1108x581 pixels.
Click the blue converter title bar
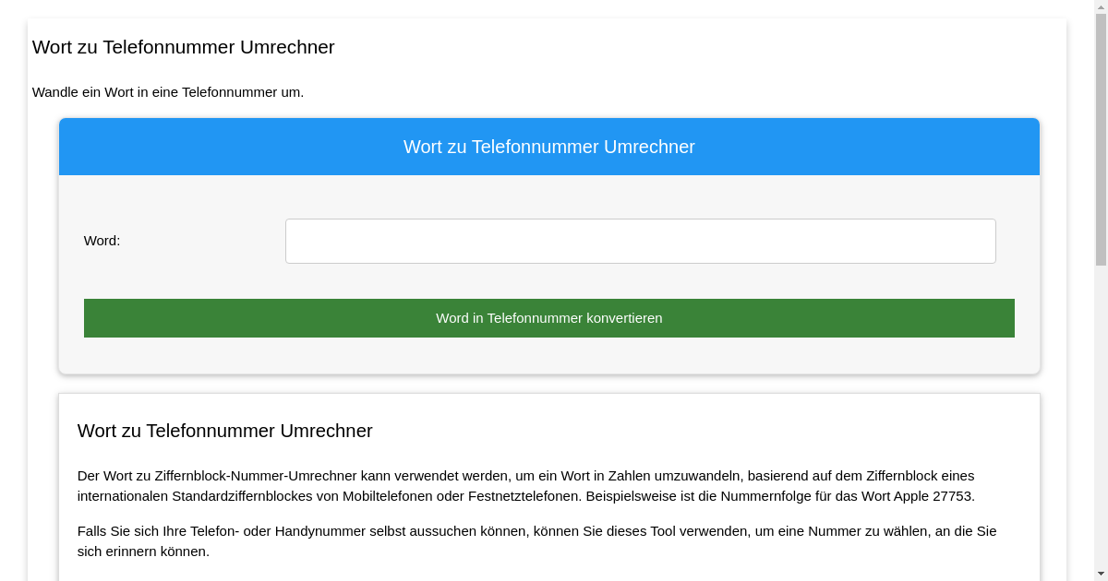548,147
